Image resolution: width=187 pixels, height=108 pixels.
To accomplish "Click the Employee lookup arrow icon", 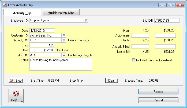I will click(26, 21).
